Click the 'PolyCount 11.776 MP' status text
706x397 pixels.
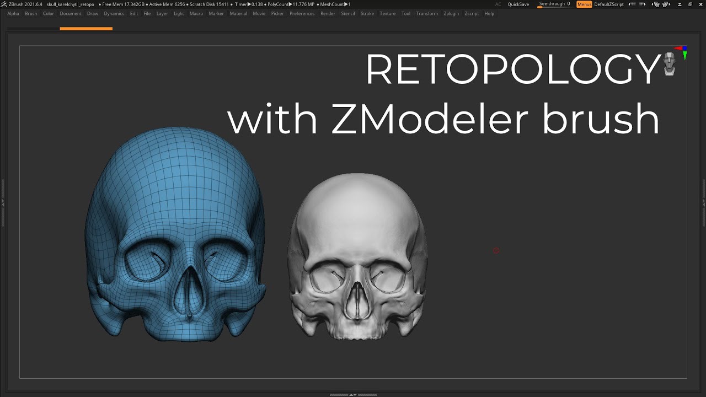click(291, 4)
